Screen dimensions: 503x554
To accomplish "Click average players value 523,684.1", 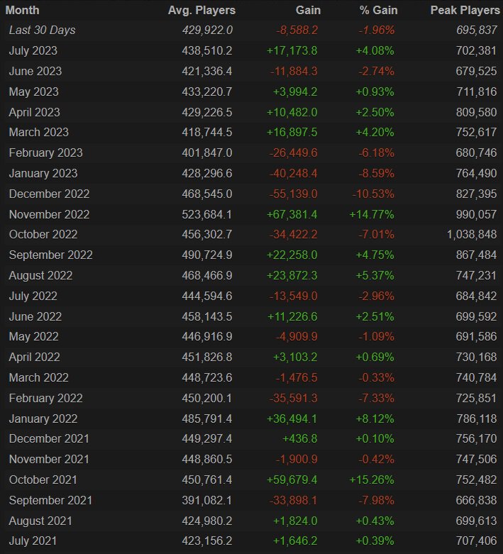I will click(x=207, y=214).
